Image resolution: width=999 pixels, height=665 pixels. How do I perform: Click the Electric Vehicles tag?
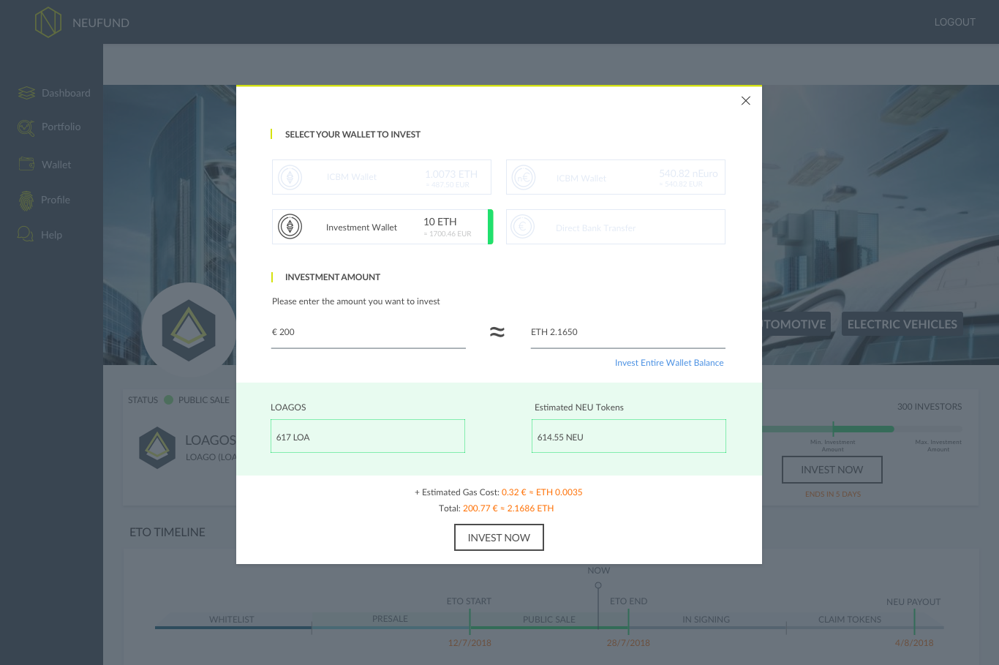902,324
